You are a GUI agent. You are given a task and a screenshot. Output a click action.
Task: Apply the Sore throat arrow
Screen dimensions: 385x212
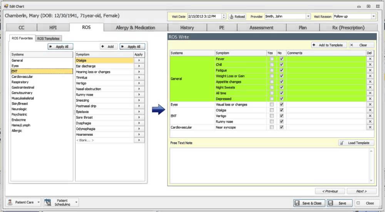pyautogui.click(x=139, y=117)
